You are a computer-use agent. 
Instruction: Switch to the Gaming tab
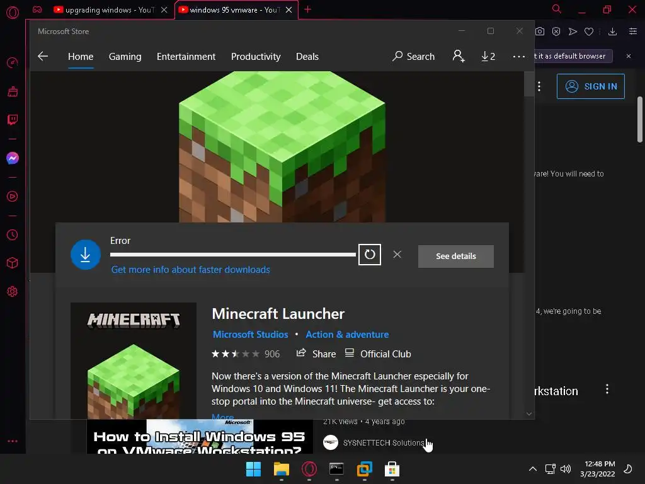point(125,56)
